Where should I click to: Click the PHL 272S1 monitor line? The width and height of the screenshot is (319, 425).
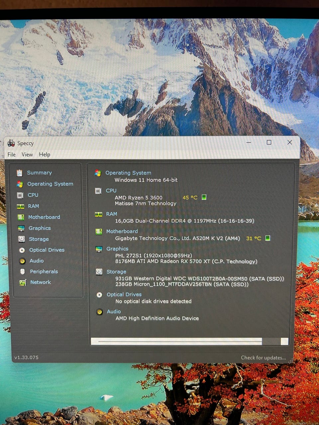(154, 256)
